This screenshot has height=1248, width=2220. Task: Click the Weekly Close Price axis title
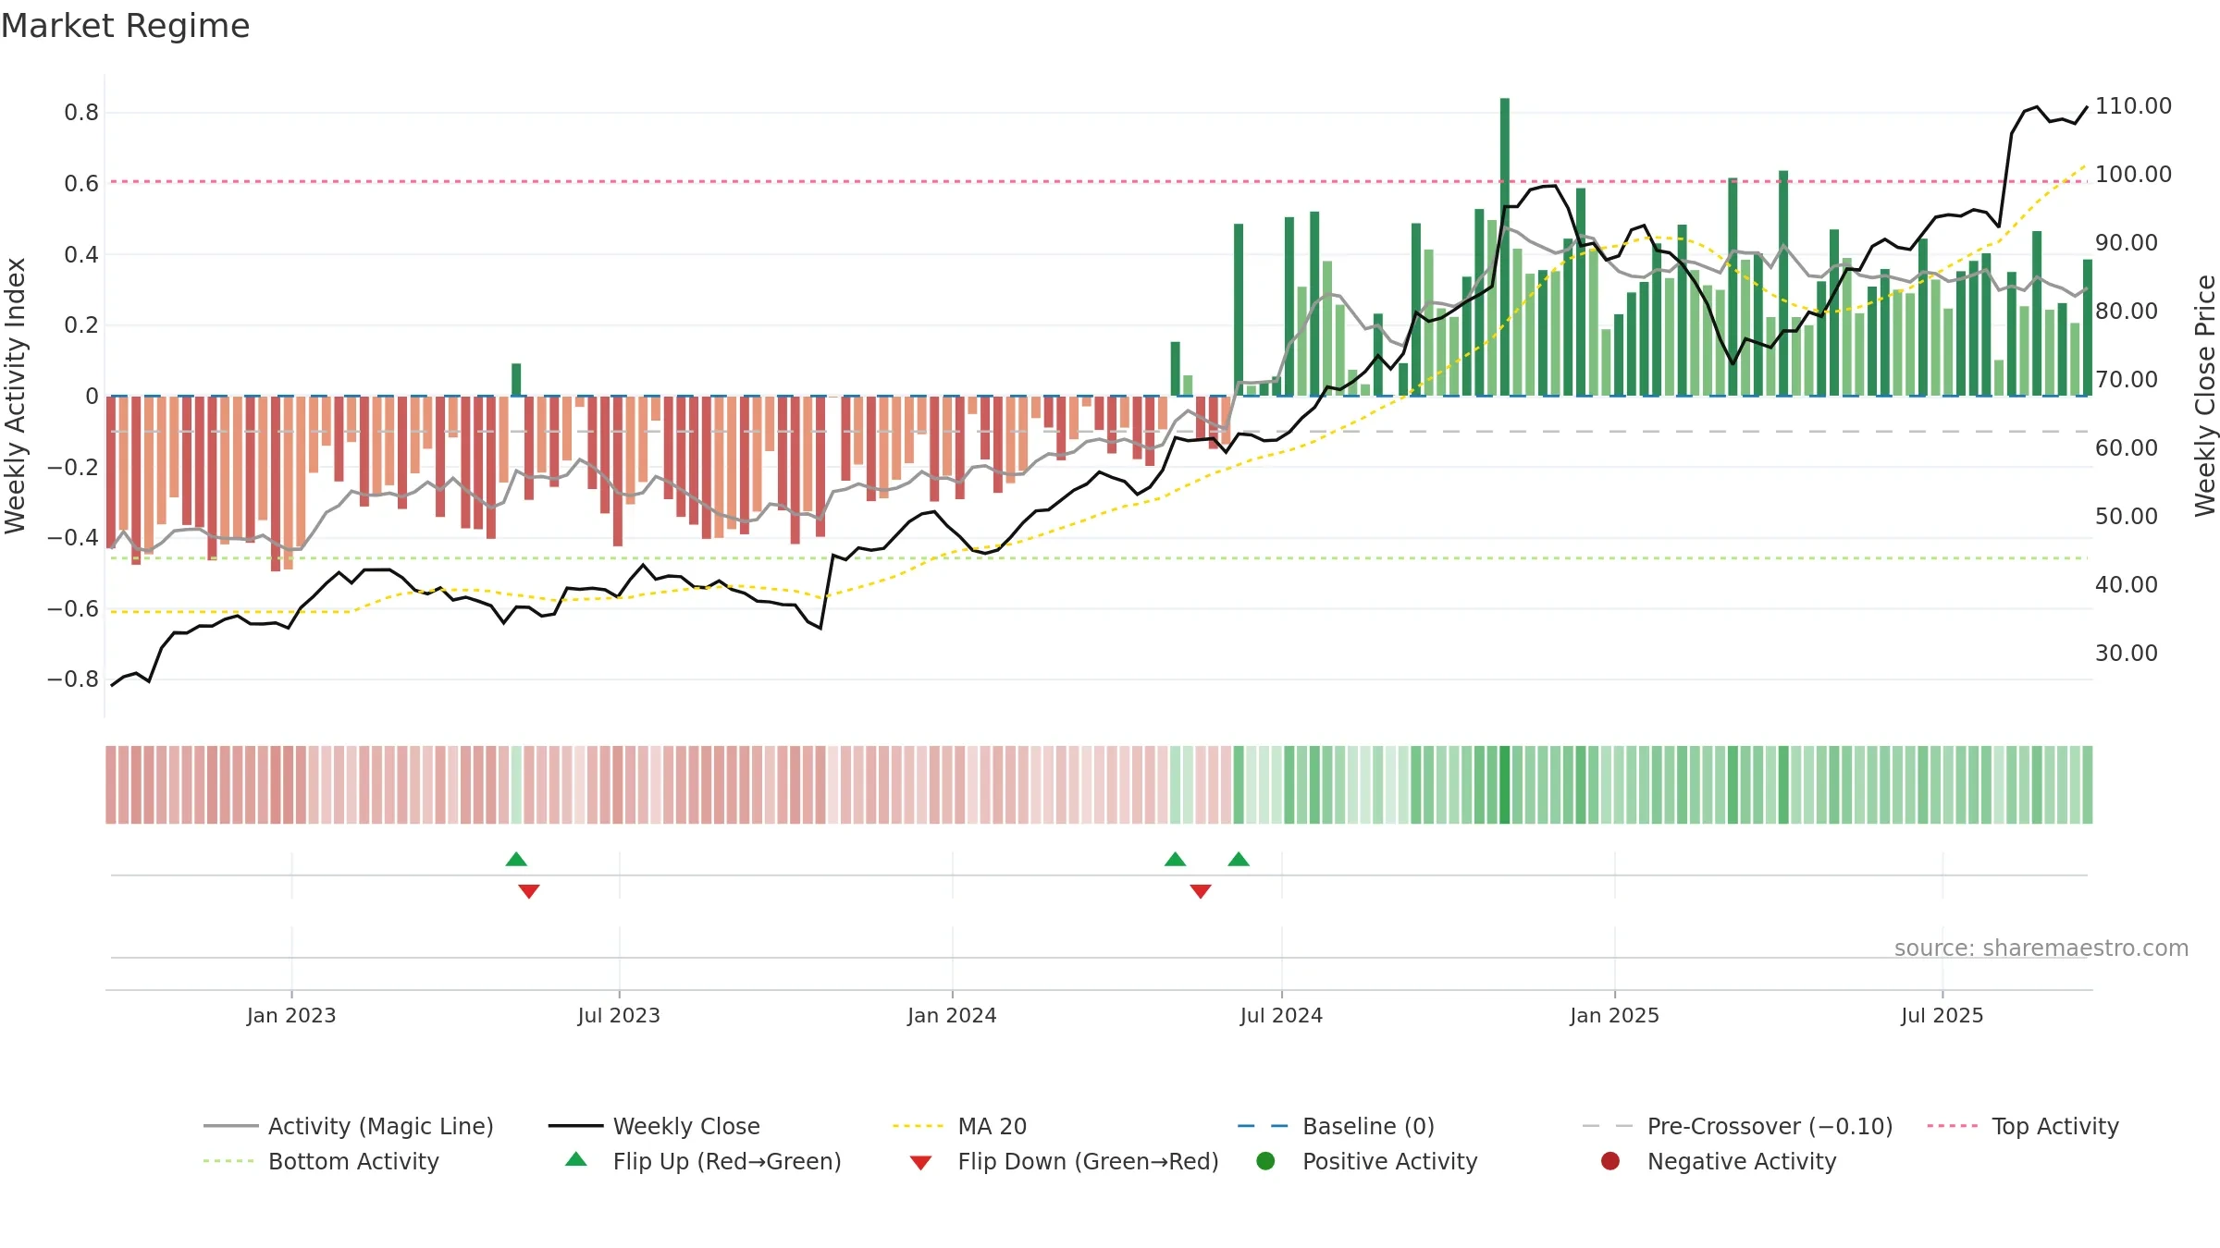pyautogui.click(x=2205, y=396)
